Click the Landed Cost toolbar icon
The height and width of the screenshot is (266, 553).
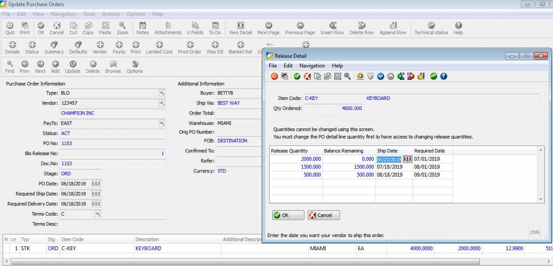[159, 47]
